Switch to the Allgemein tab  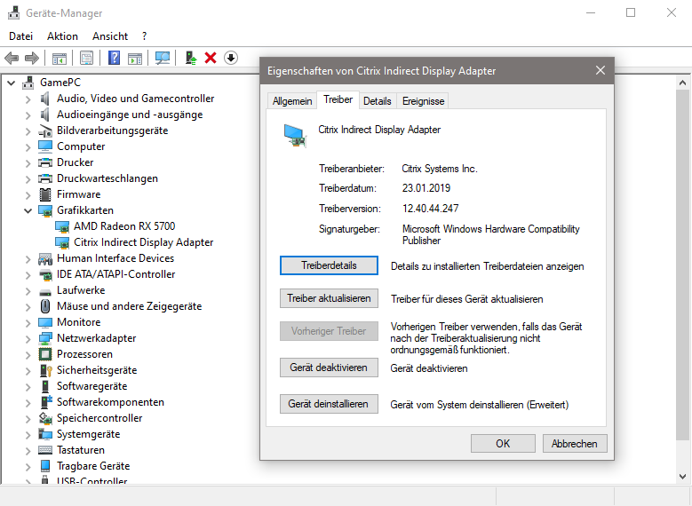pos(292,101)
